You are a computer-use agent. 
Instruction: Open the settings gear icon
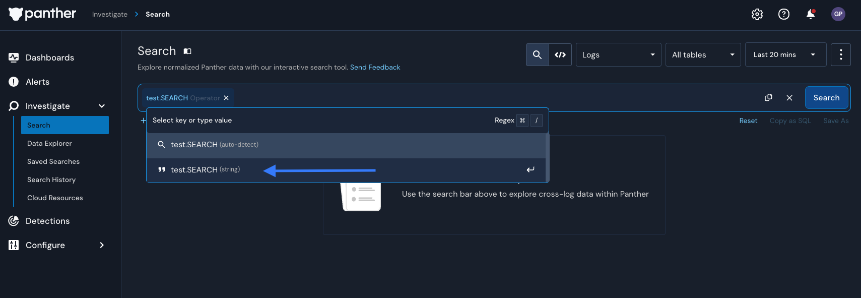757,14
